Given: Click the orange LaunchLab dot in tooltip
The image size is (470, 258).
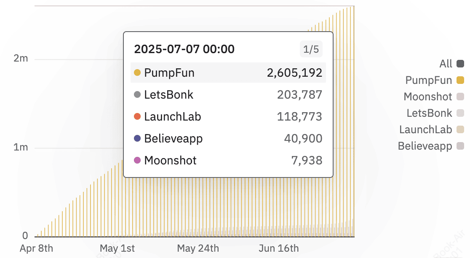Looking at the screenshot, I should [x=137, y=116].
